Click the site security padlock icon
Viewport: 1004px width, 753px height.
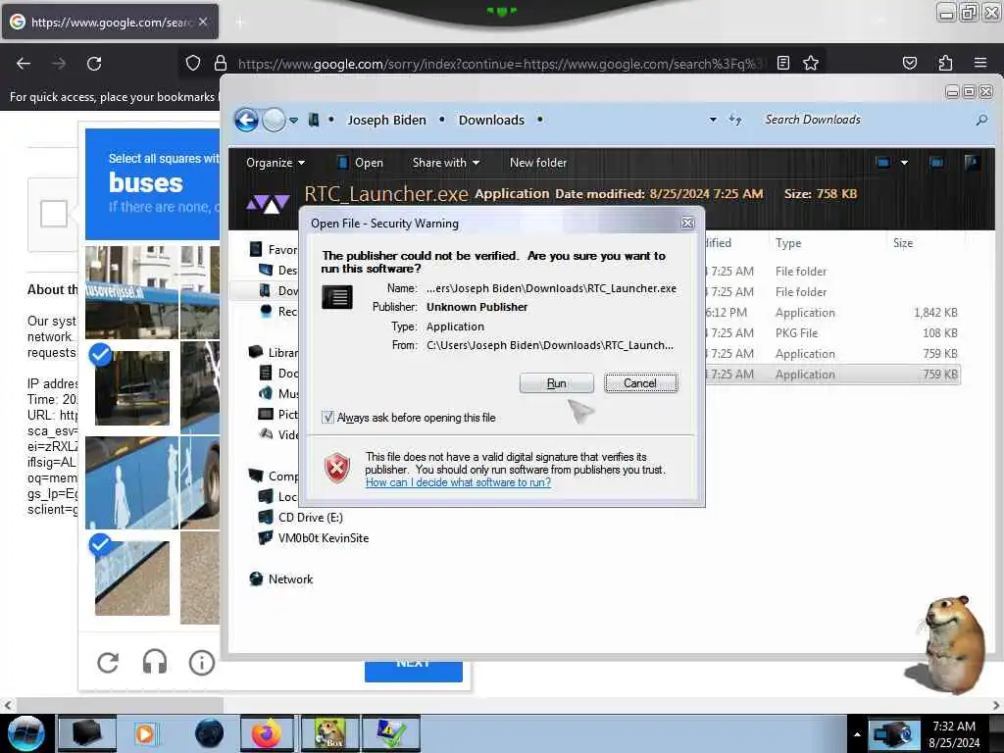221,63
